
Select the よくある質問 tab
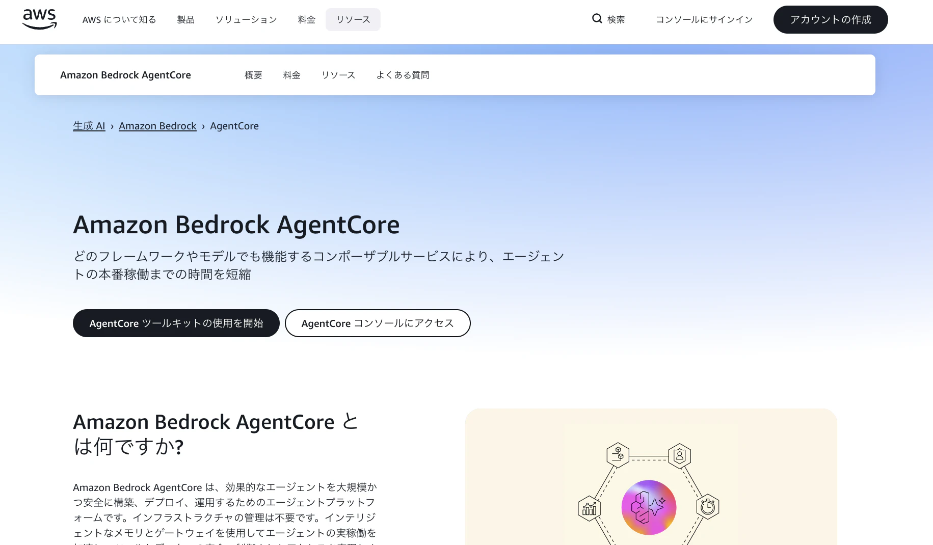pyautogui.click(x=403, y=75)
